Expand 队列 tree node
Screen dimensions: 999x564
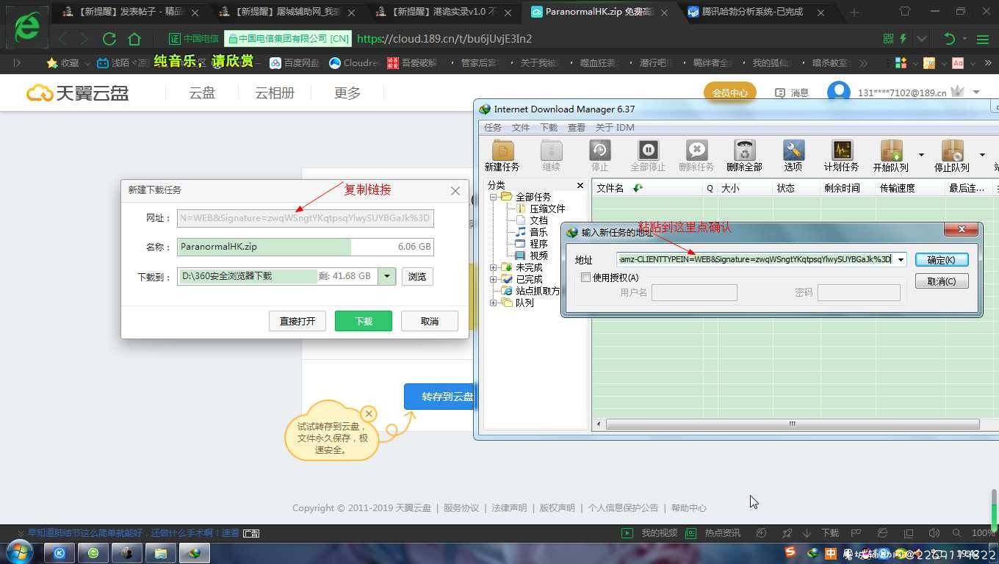[494, 303]
